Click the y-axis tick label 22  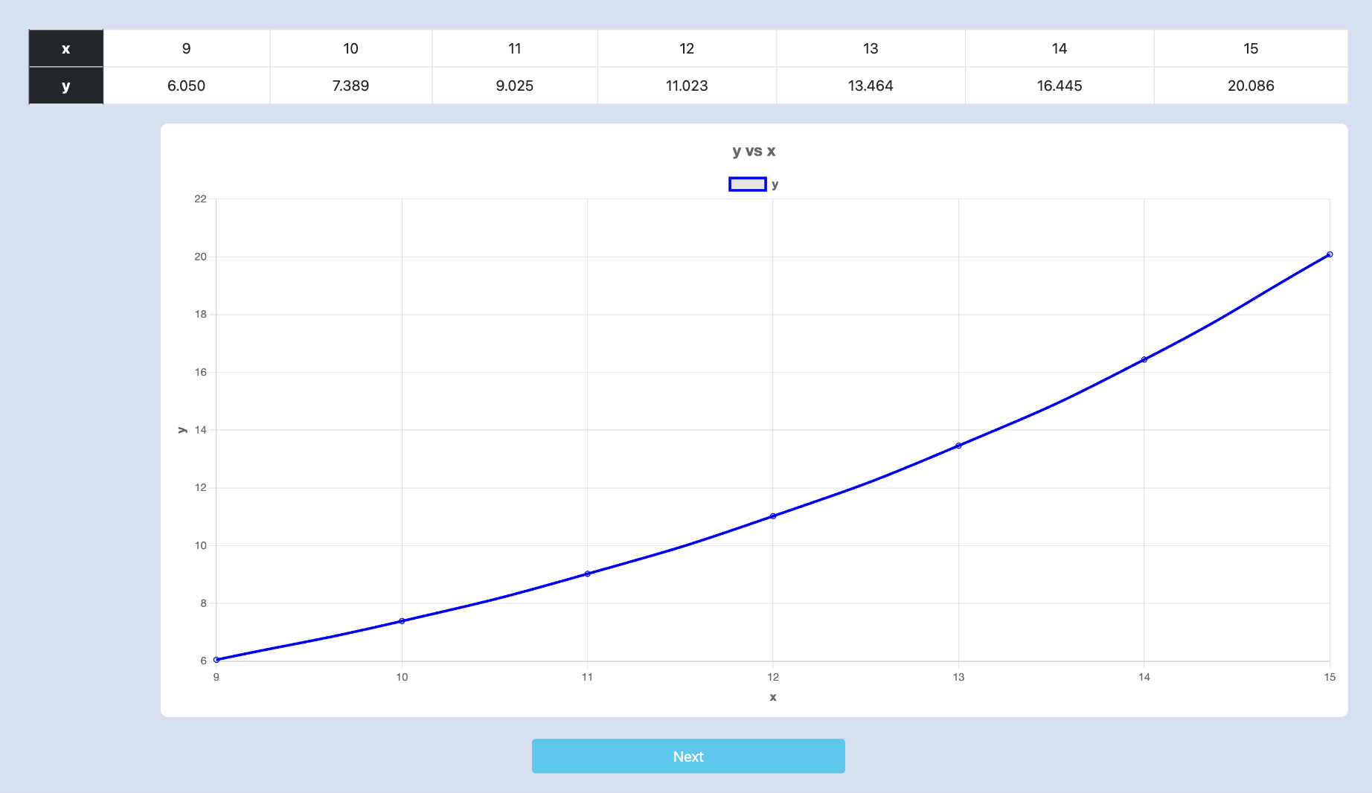click(x=201, y=199)
